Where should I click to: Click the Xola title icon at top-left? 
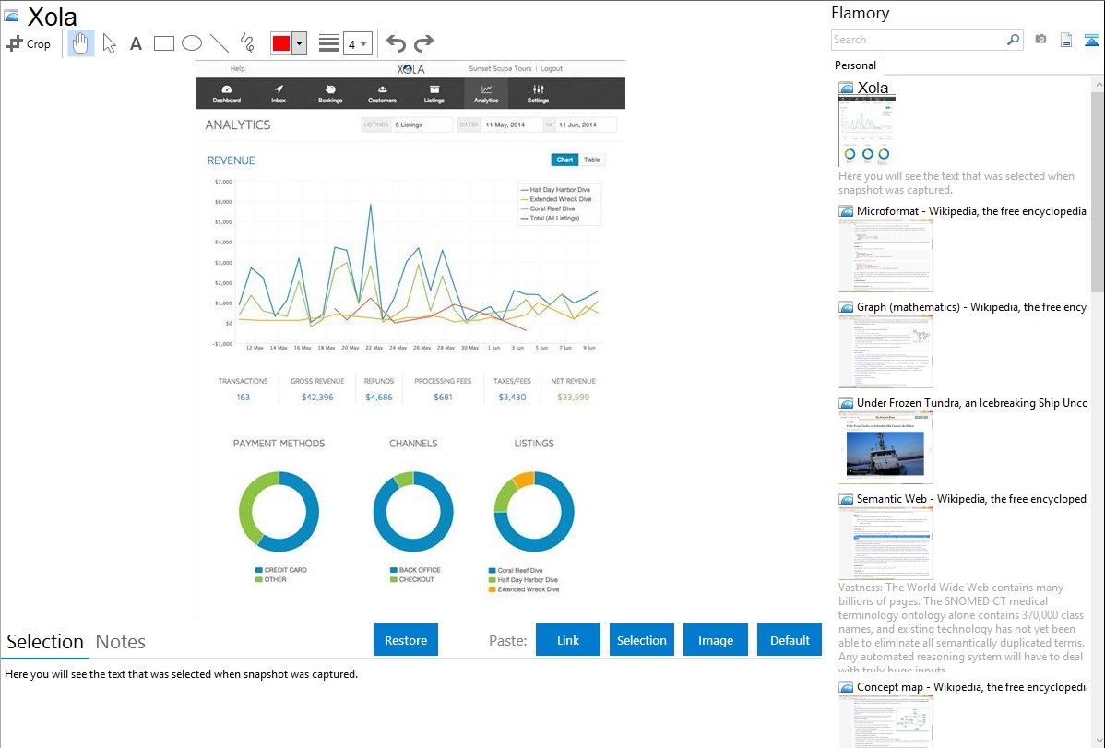click(x=11, y=16)
